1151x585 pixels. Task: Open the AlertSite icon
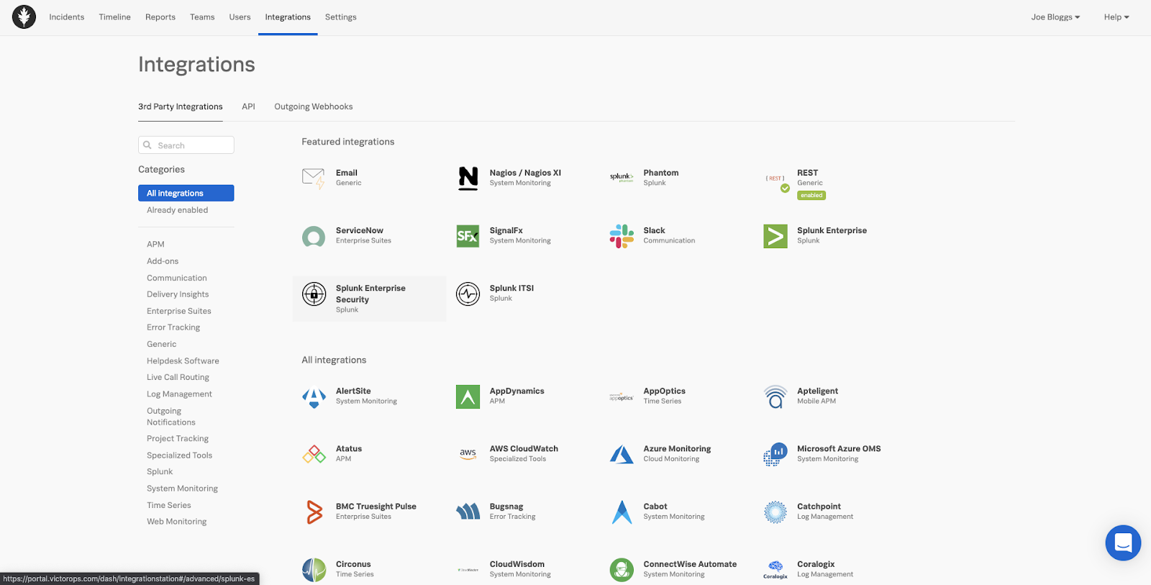pyautogui.click(x=314, y=397)
